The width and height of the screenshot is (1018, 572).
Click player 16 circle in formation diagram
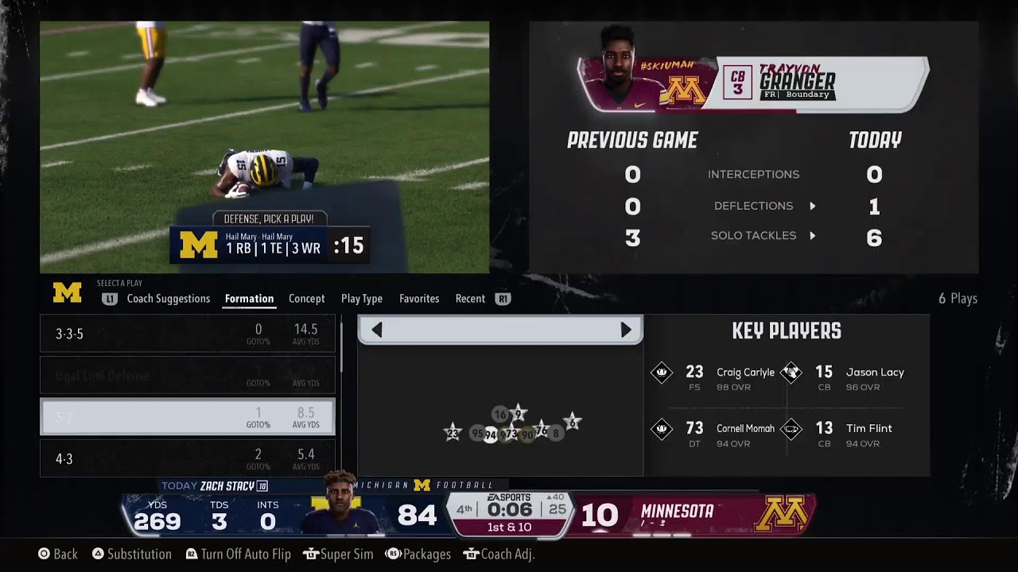click(x=499, y=415)
